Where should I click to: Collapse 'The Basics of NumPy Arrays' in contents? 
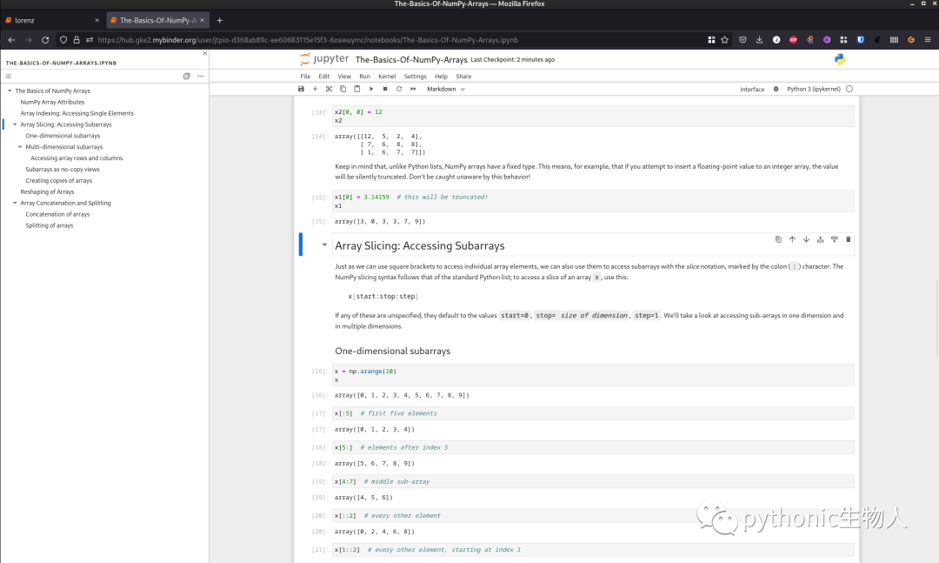coord(10,90)
